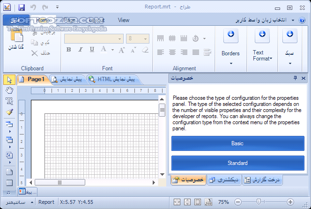Set vertical alignment top

click(161, 38)
